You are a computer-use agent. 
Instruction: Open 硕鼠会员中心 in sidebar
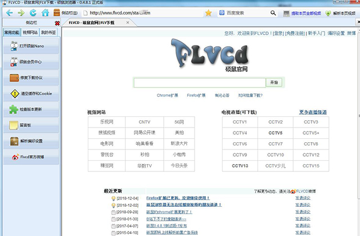point(31,62)
